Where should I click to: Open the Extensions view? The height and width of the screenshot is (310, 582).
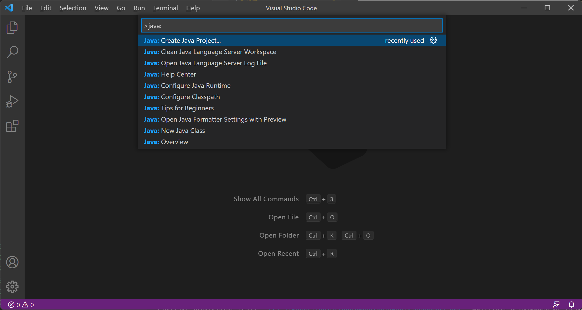tap(12, 126)
